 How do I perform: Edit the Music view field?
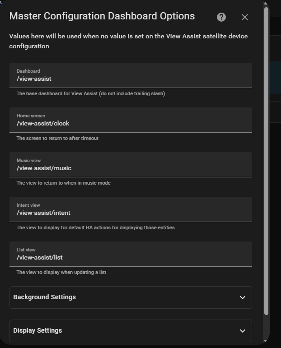pyautogui.click(x=131, y=165)
